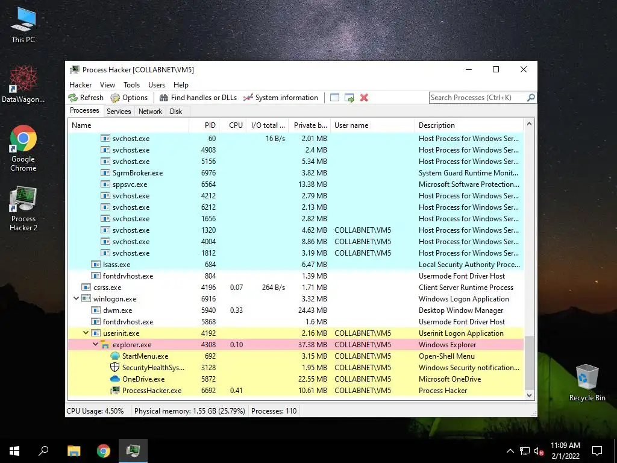Click the red X terminate window icon

[364, 98]
